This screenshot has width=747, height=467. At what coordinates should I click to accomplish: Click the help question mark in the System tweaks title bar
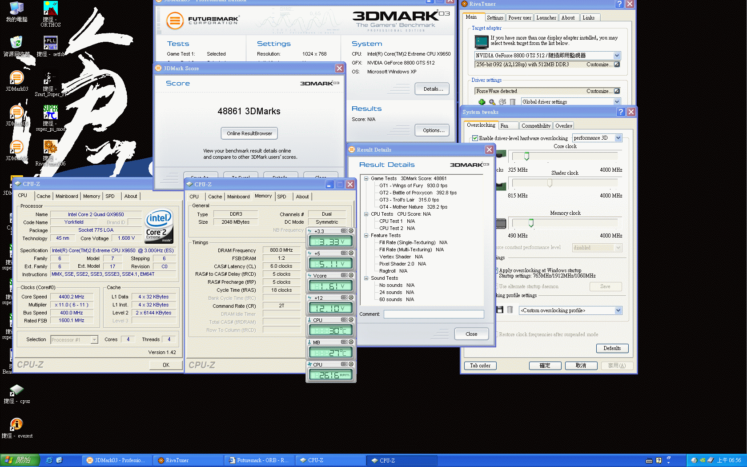click(x=621, y=112)
